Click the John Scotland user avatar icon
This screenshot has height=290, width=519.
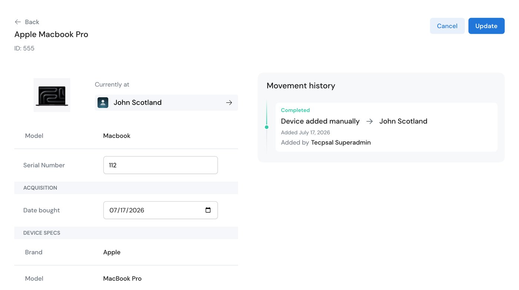coord(103,102)
